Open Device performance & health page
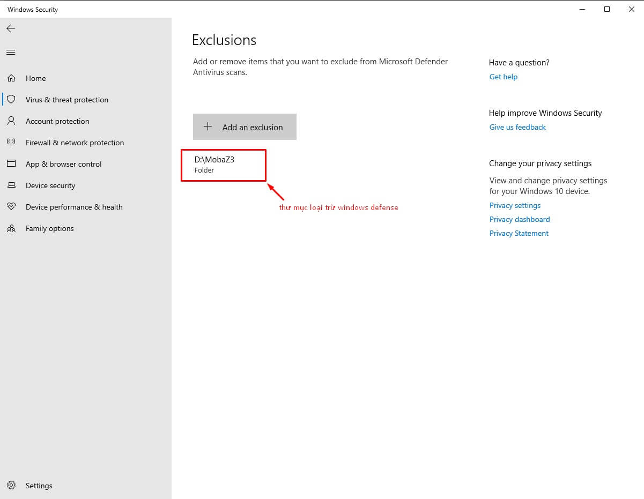Viewport: 644px width, 499px height. pyautogui.click(x=74, y=207)
